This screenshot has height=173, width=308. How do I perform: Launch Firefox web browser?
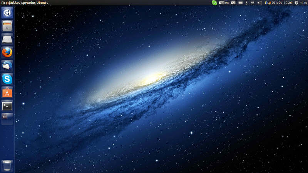coord(7,53)
